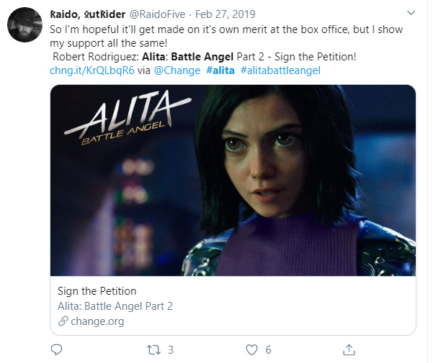This screenshot has height=363, width=433.
Task: Retweet this Alita petition tweet
Action: point(153,350)
